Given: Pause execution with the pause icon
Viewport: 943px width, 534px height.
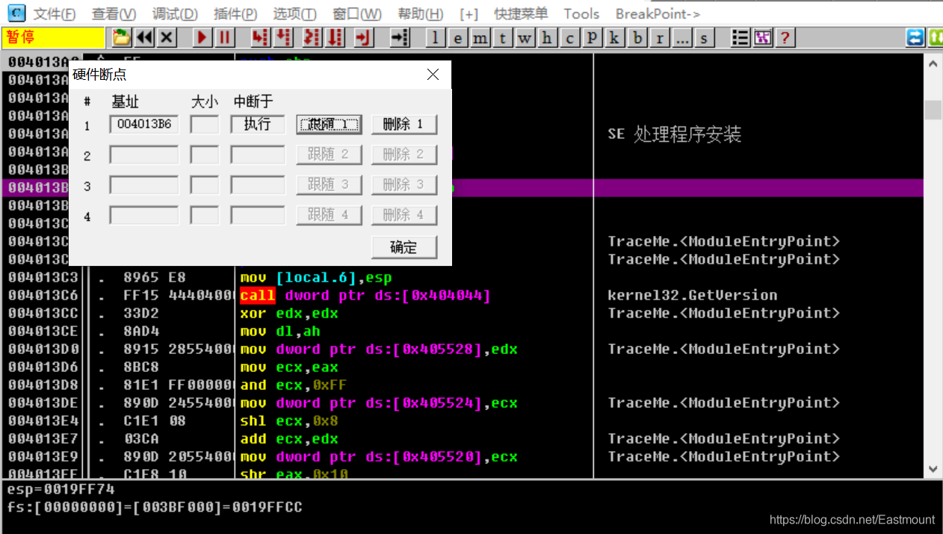Looking at the screenshot, I should [224, 37].
